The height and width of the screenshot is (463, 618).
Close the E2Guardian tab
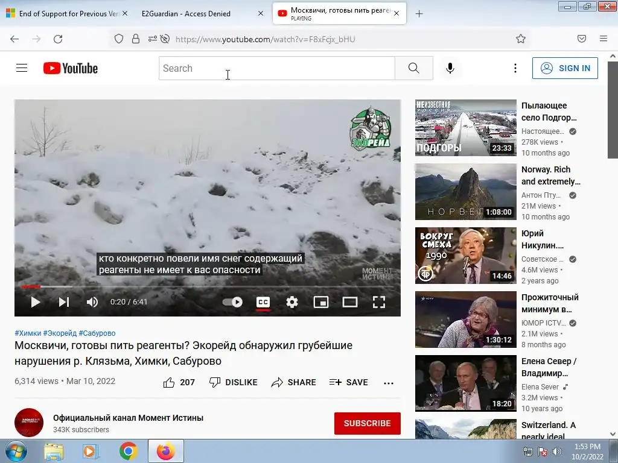pos(261,13)
